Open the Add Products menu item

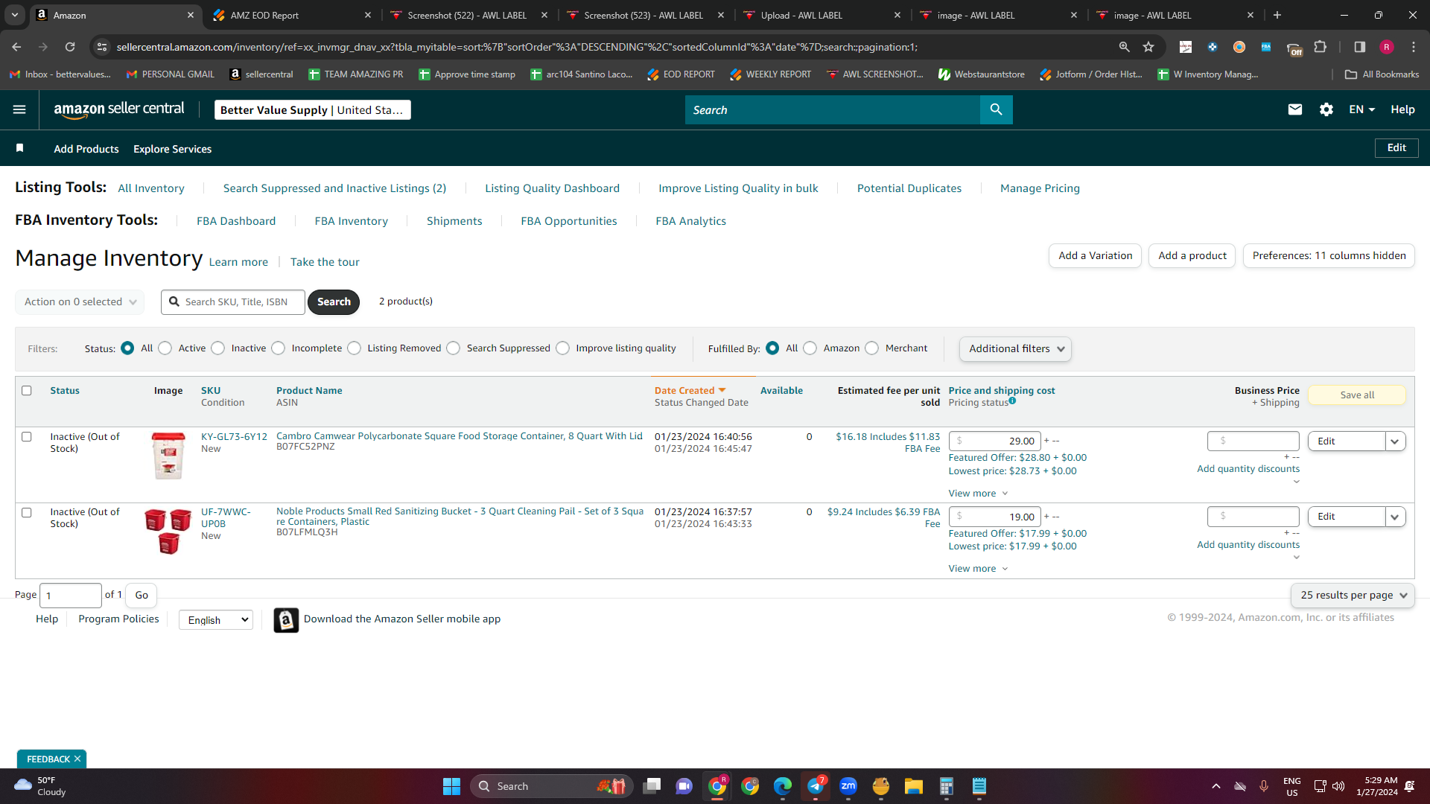tap(86, 149)
